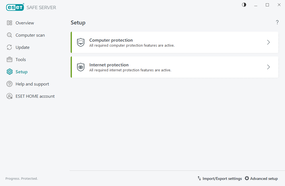Click the 'Progress. Protected.' slogan text
The width and height of the screenshot is (285, 186).
[x=22, y=179]
